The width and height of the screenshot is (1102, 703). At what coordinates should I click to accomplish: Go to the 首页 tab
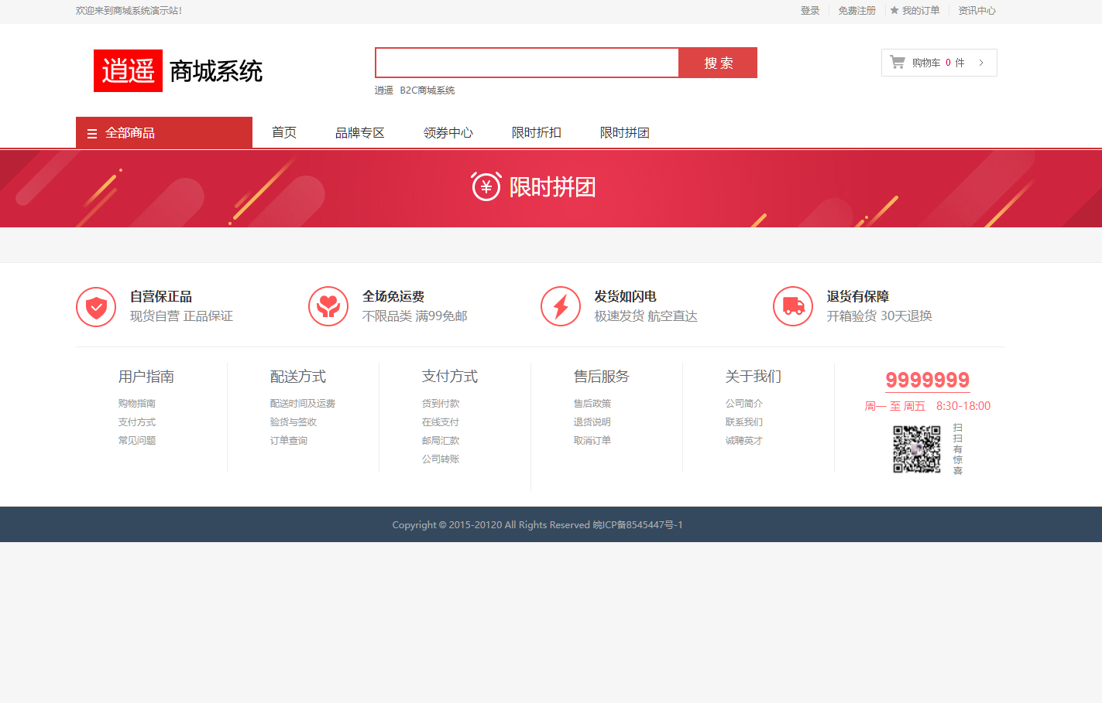[x=284, y=132]
